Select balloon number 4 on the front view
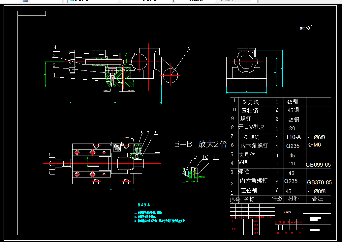Image resolution: width=342 pixels, height=242 pixels. coord(55,47)
